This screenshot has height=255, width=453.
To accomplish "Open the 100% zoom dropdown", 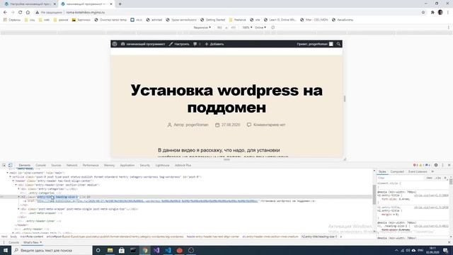I will point(247,28).
